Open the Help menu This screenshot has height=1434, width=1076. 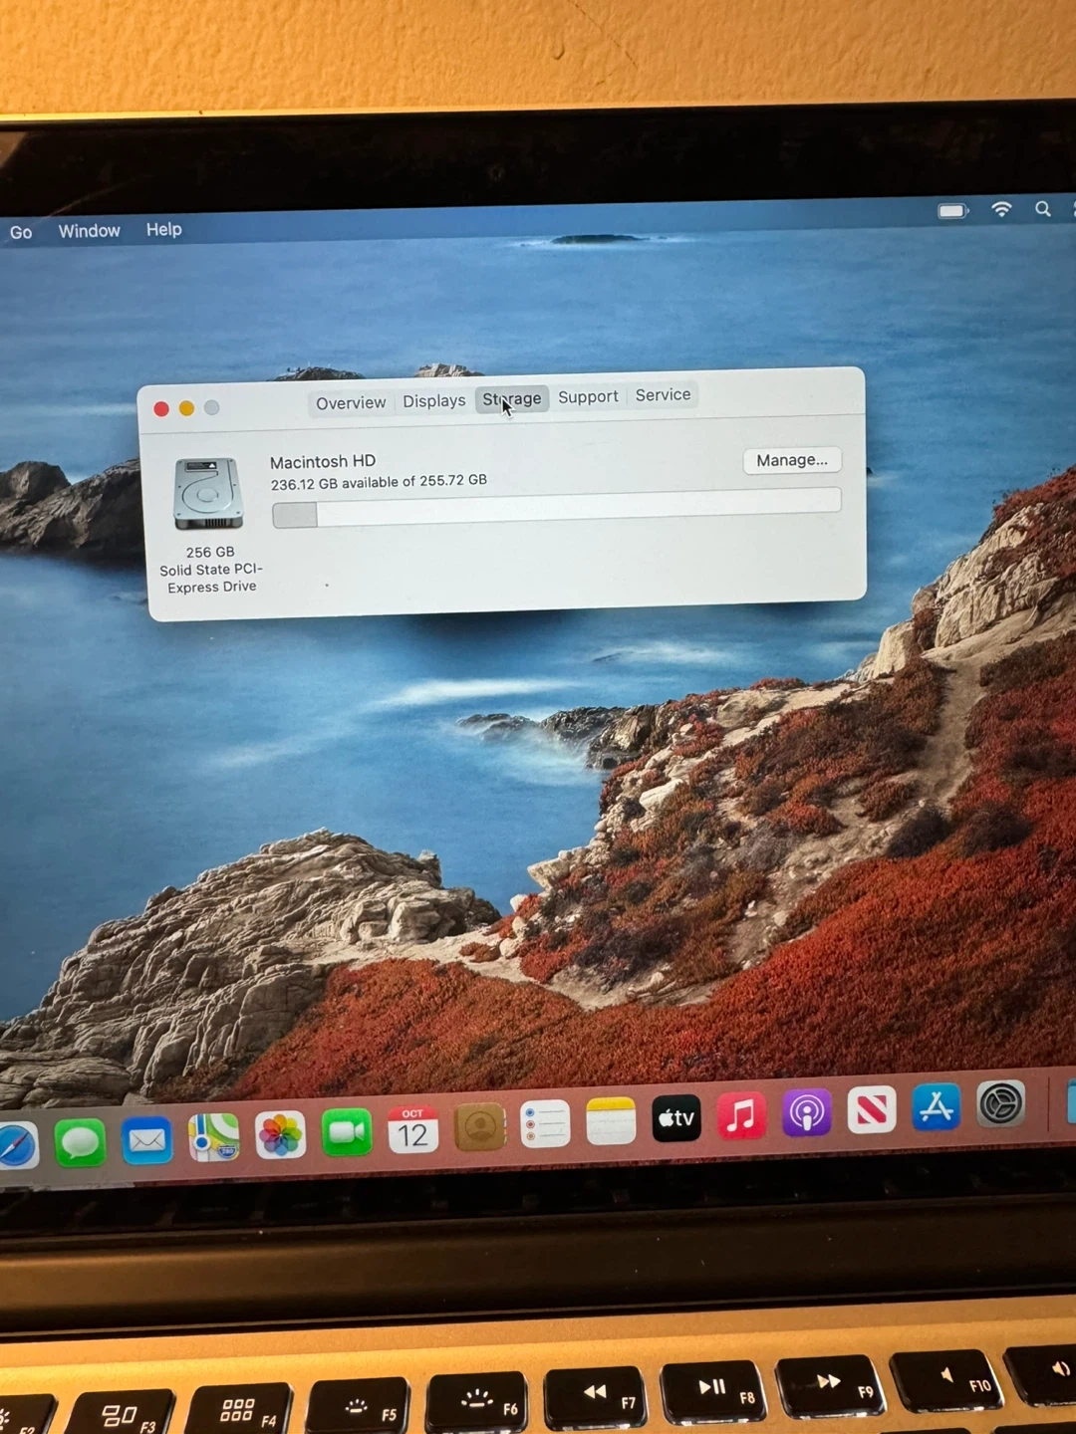(x=164, y=229)
